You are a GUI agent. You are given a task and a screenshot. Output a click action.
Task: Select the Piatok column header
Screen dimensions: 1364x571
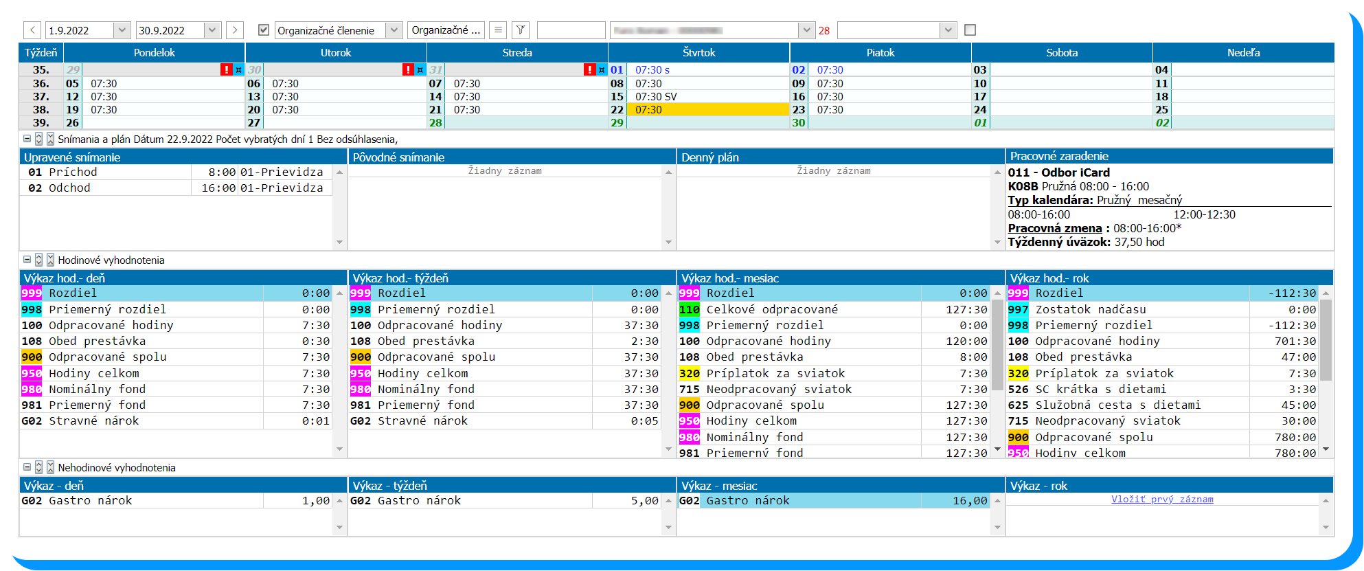tap(880, 53)
